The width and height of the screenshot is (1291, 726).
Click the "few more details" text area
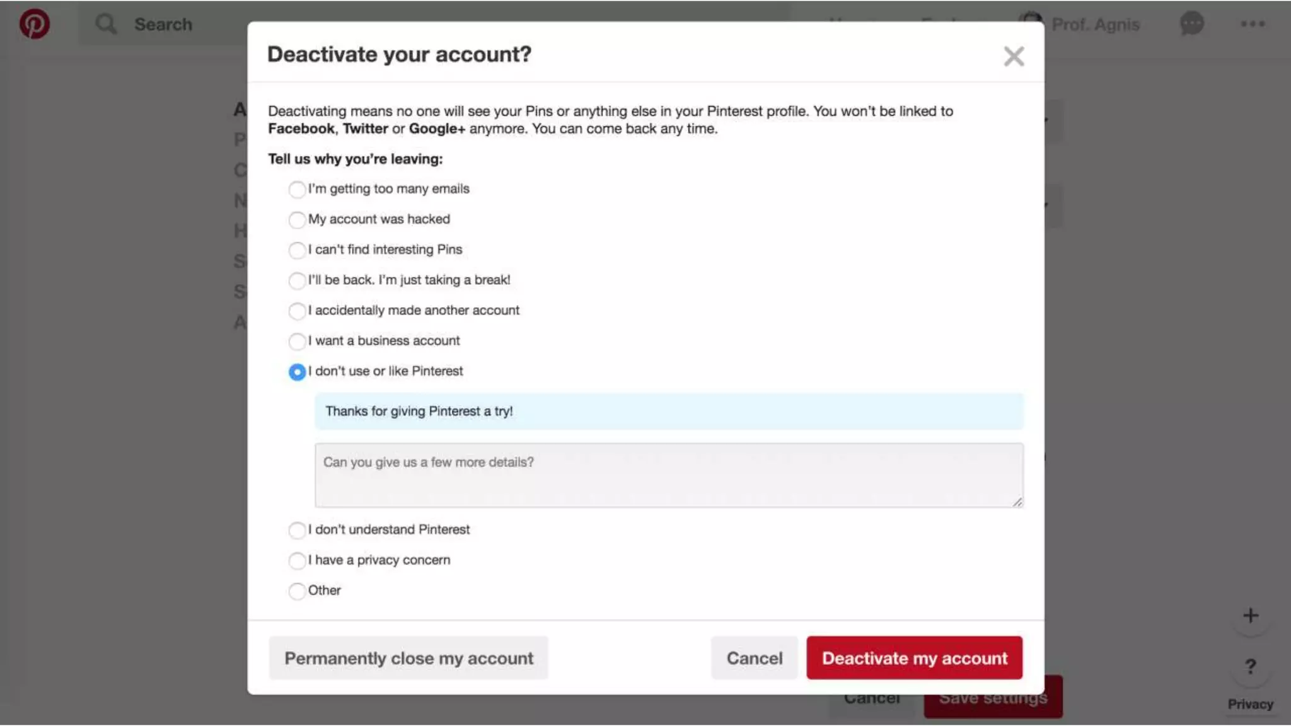(668, 475)
